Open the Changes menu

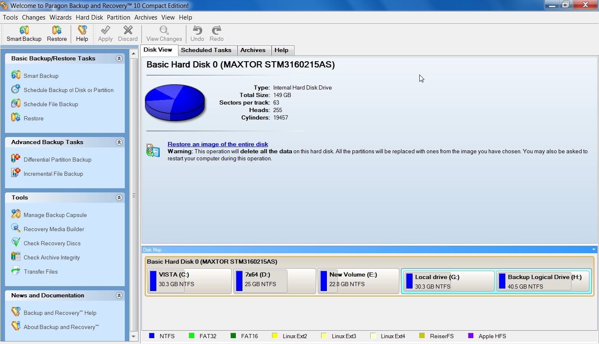tap(34, 17)
